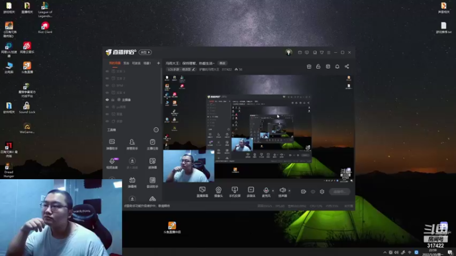This screenshot has width=456, height=256.
Task: Switch the 竖屏 mode toggle near the logo
Action: [x=145, y=52]
